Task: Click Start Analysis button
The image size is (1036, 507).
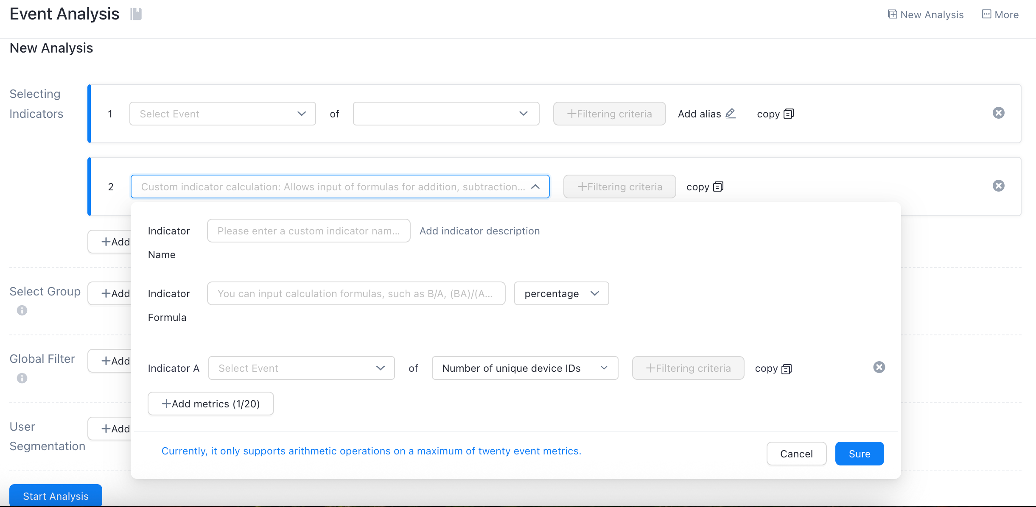Action: (56, 496)
